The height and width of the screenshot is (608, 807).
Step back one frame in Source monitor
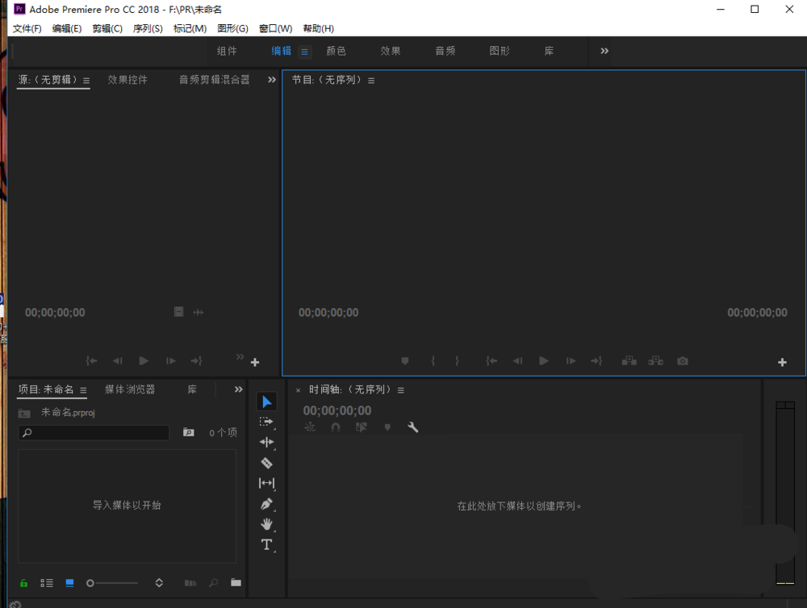coord(118,361)
